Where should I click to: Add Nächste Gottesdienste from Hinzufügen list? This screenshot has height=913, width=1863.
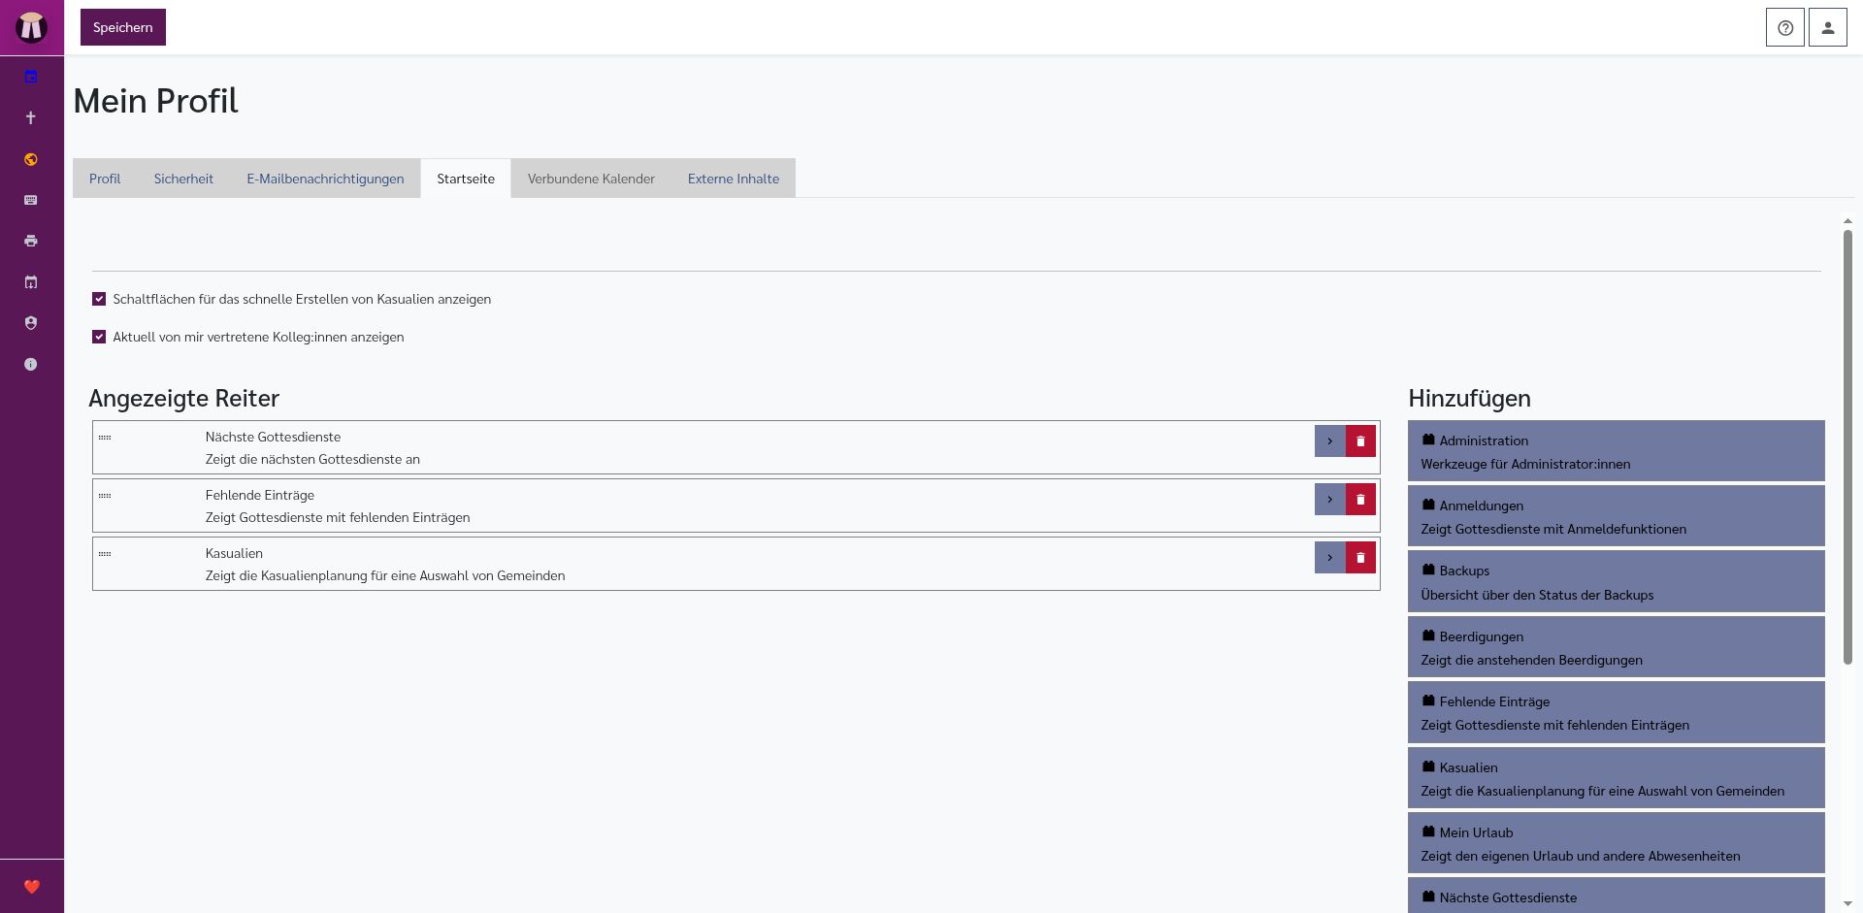point(1616,896)
